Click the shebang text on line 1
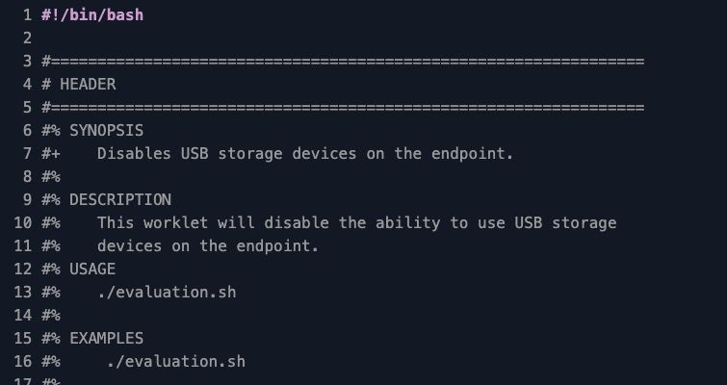This screenshot has width=727, height=385. (x=92, y=14)
